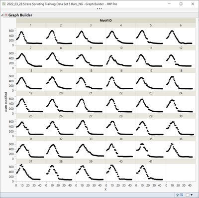Click the X axis title label
199x198 pixels.
tap(105, 190)
